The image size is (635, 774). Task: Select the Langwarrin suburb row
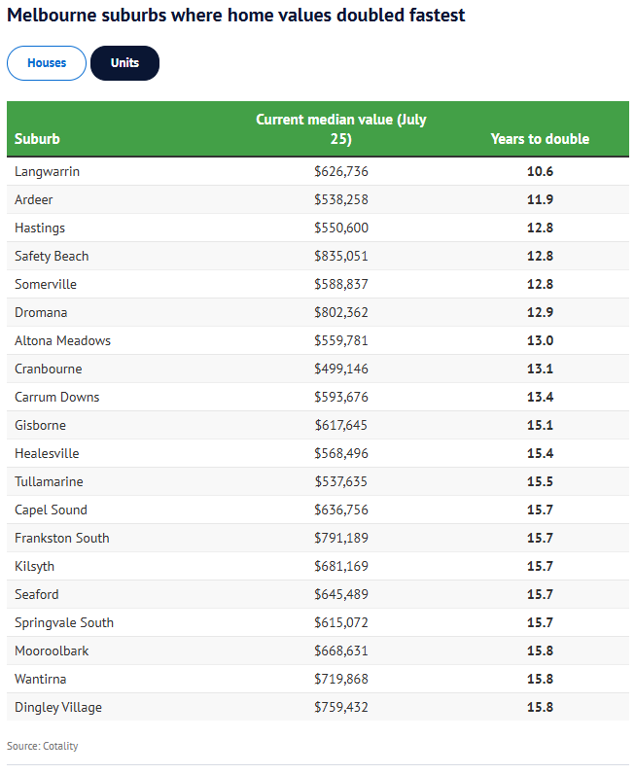click(48, 171)
